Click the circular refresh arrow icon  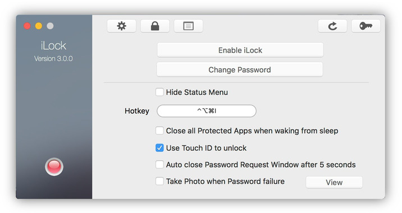[x=332, y=26]
